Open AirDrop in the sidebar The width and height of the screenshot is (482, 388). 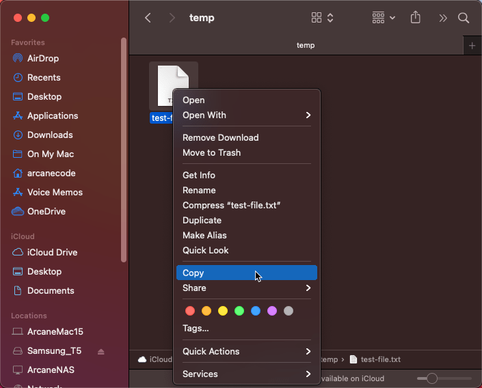coord(44,58)
